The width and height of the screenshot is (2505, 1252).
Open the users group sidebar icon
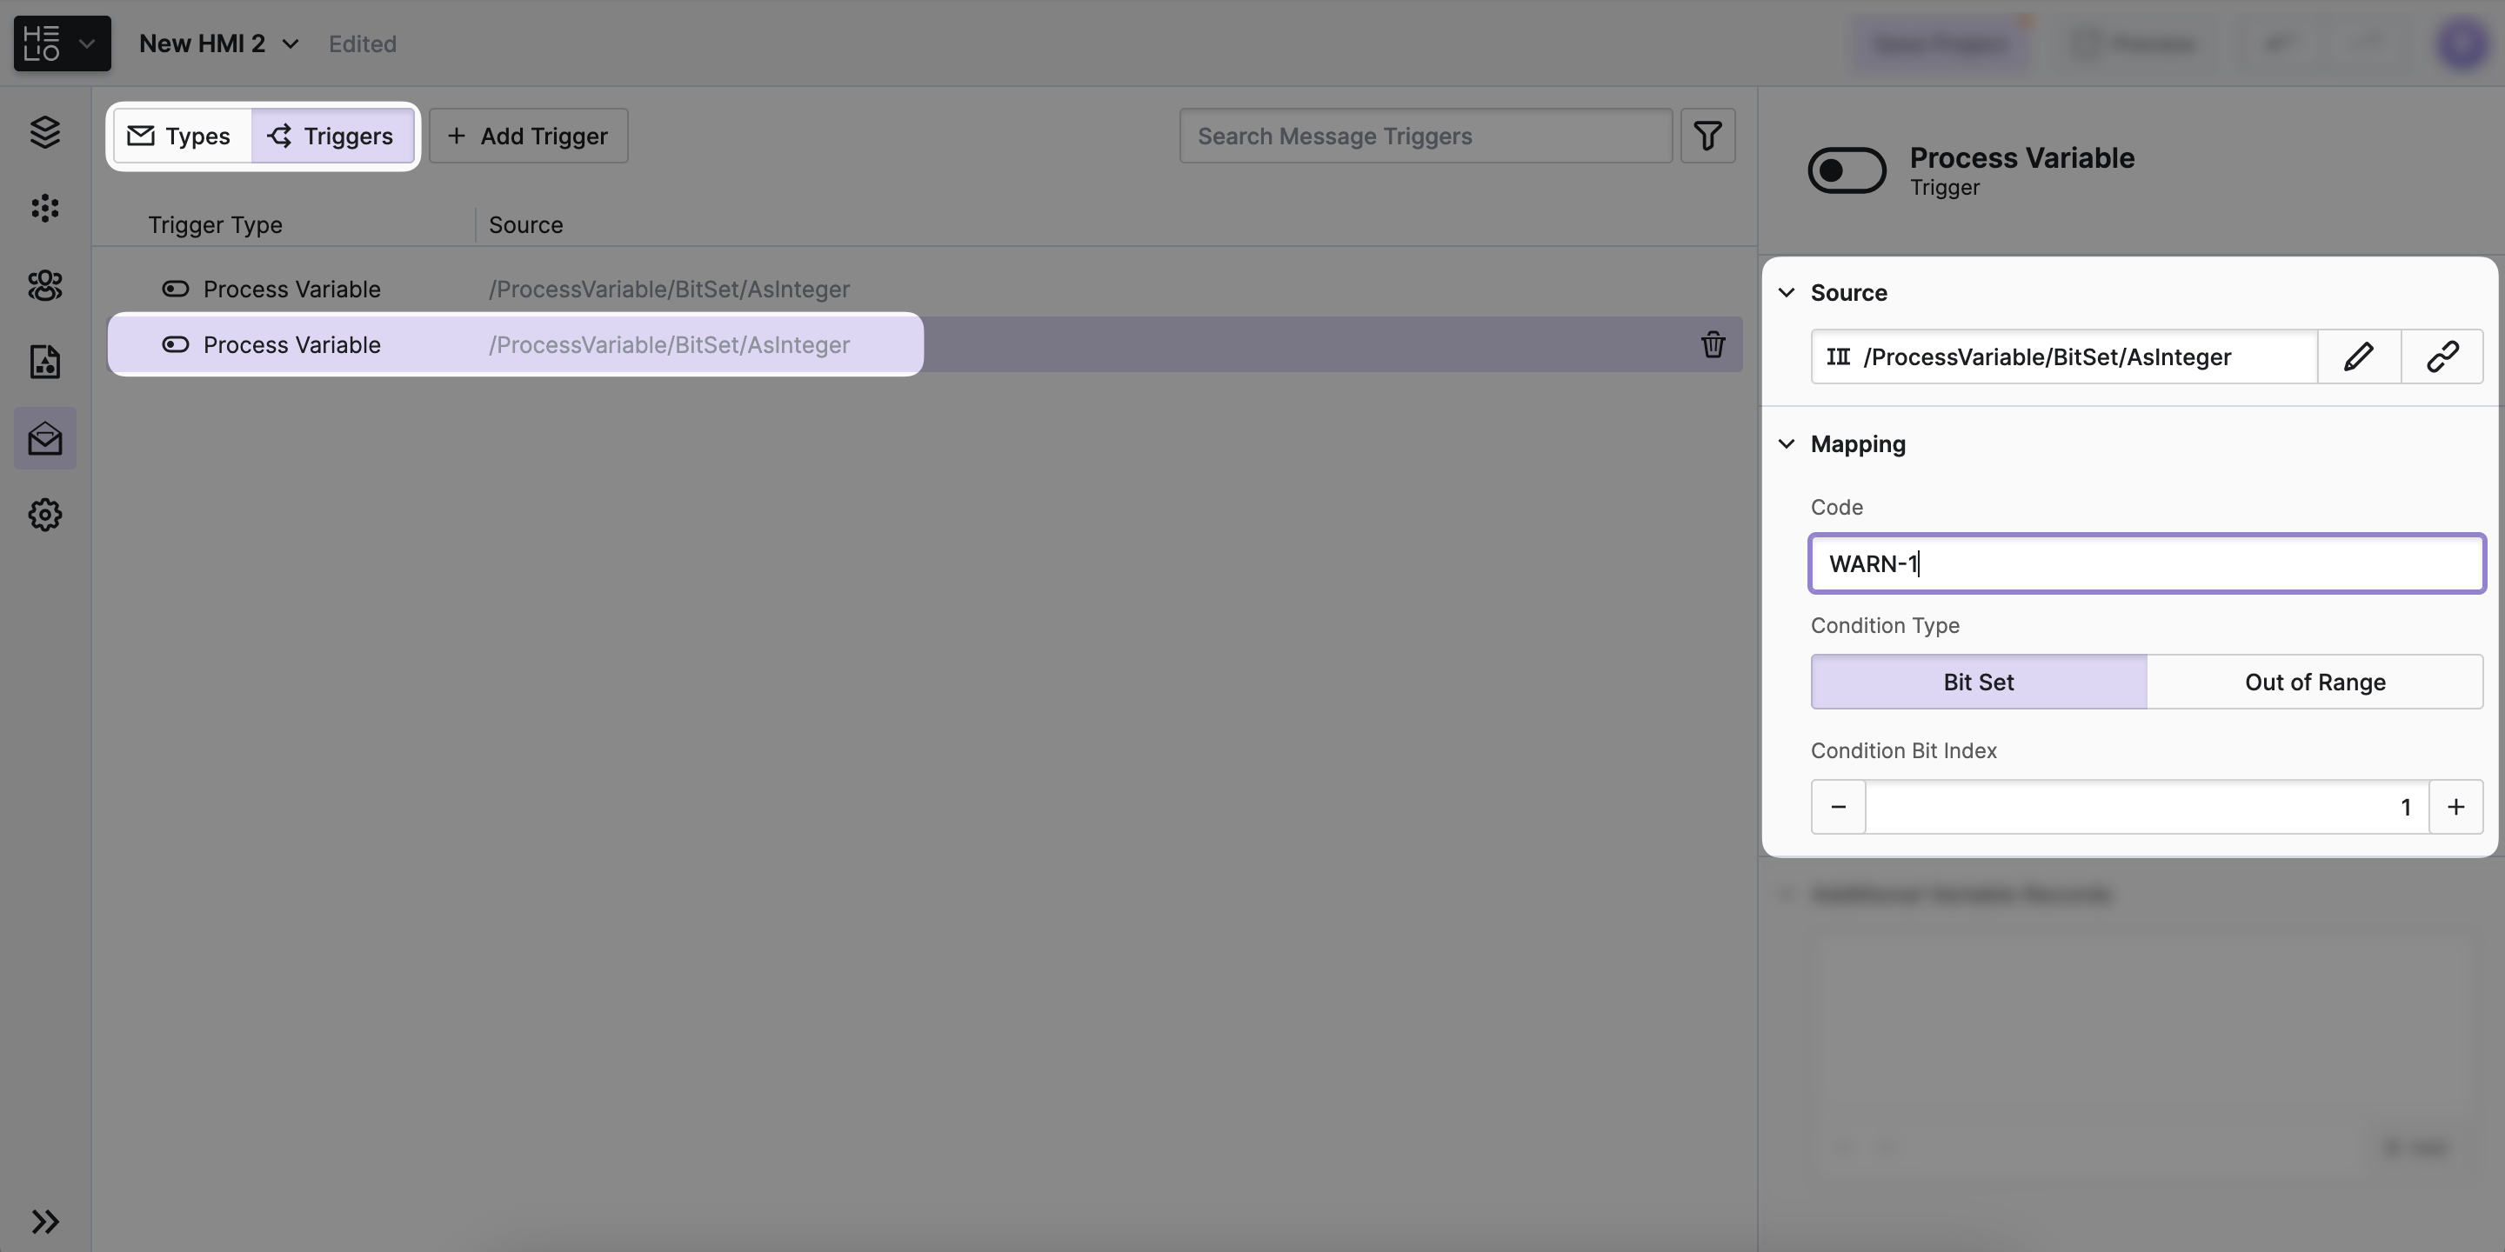(44, 286)
